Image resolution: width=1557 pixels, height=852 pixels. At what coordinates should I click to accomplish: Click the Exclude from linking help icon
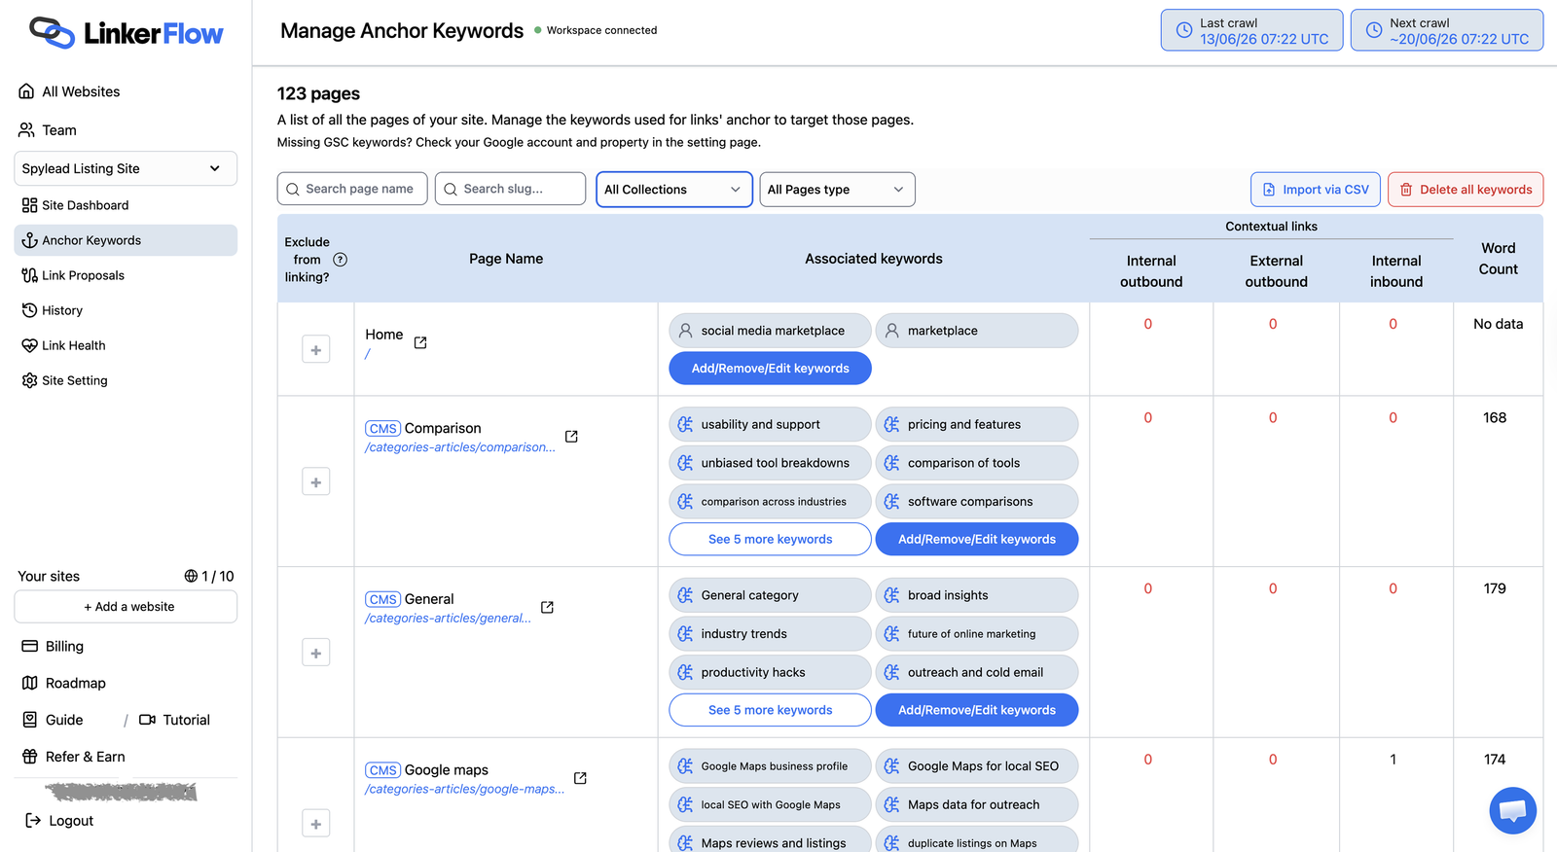(340, 260)
